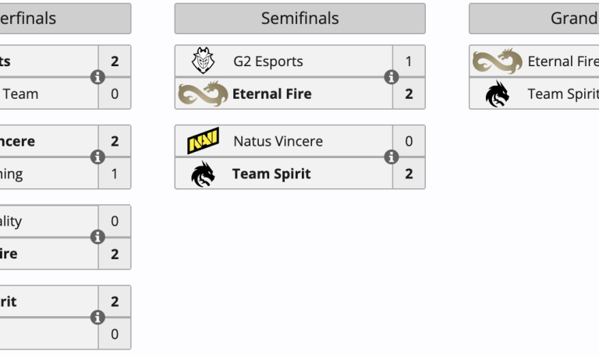
Task: Open G2 Esports team link in Semifinals
Action: click(x=268, y=62)
